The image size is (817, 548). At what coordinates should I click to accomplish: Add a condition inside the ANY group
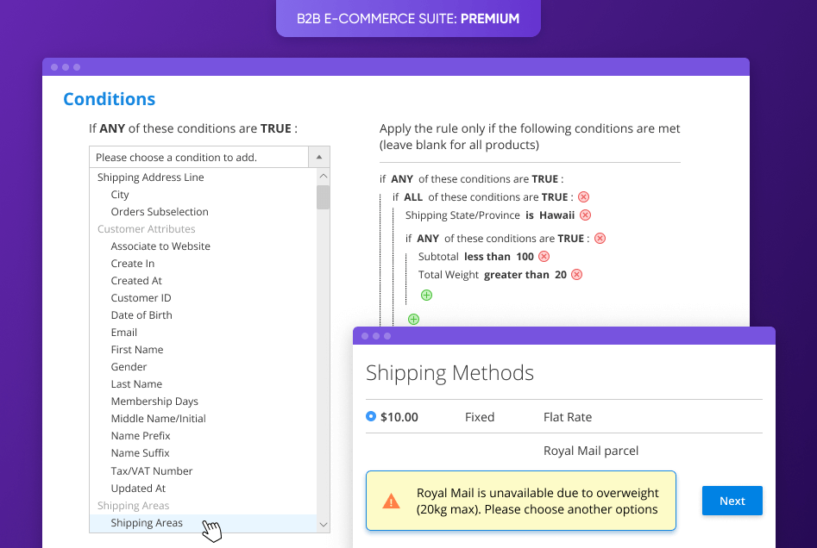tap(425, 295)
